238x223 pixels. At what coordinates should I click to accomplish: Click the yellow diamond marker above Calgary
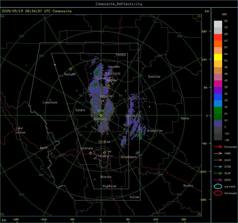coord(104,153)
